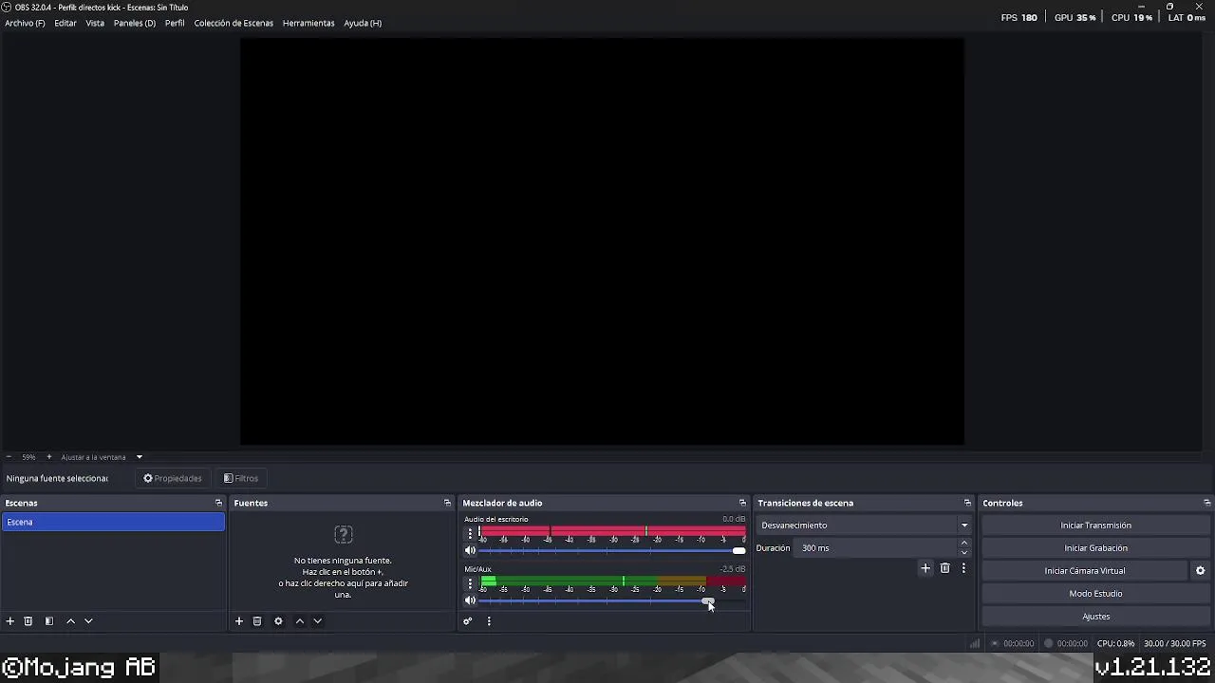Click the black preview canvas
1215x683 pixels.
point(602,241)
